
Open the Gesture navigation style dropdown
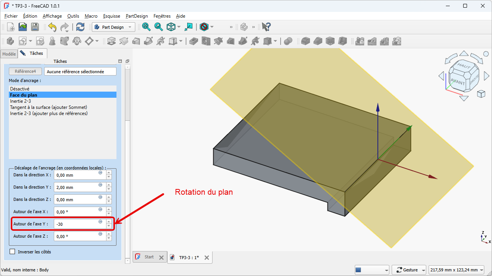[x=410, y=270]
